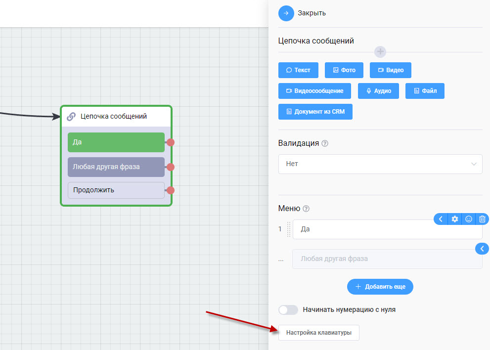Click the arrow icon next to Закрыть
490x350 pixels.
[x=286, y=13]
